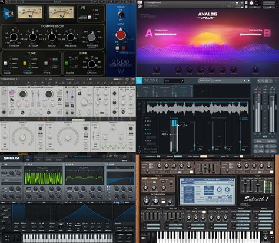Click the Master Assistant button in Ozone
The height and width of the screenshot is (243, 279).
click(205, 81)
